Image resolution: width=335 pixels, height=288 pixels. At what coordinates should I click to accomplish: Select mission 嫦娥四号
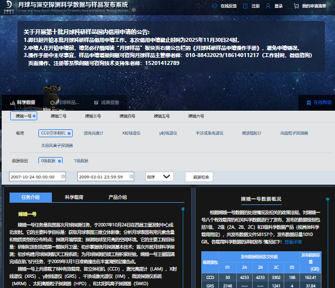(x=127, y=116)
